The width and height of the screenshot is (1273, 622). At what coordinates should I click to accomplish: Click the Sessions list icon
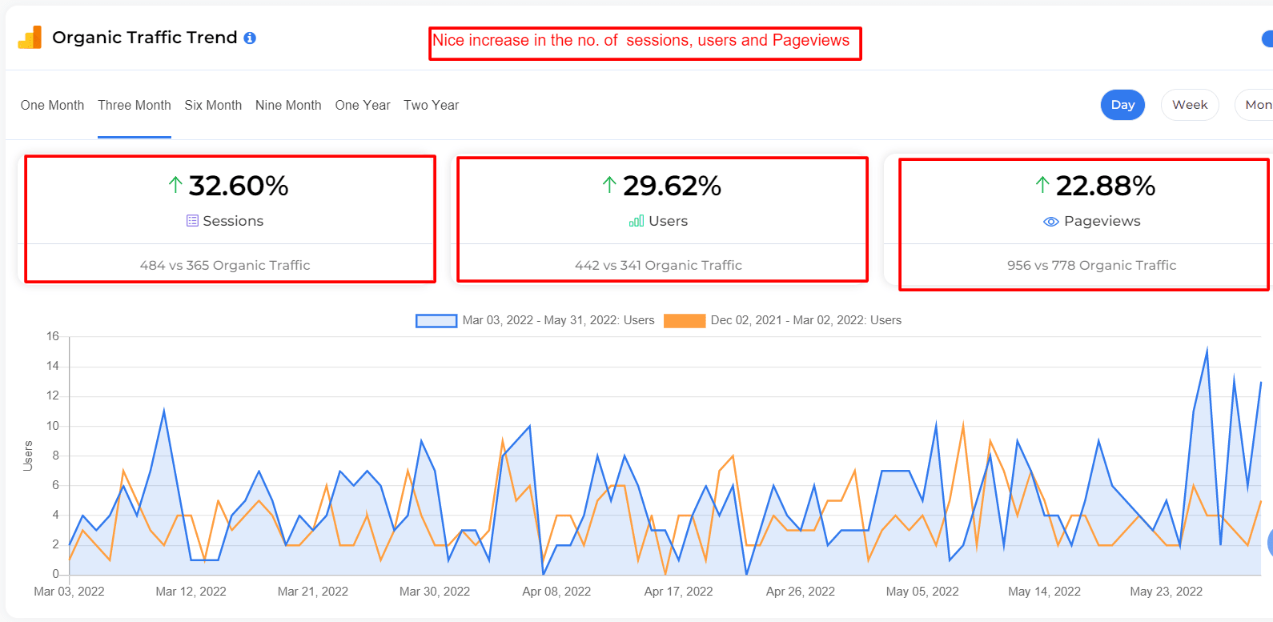point(192,221)
